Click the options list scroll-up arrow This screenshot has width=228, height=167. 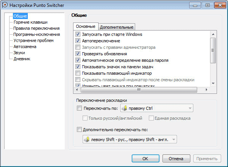tap(213, 34)
